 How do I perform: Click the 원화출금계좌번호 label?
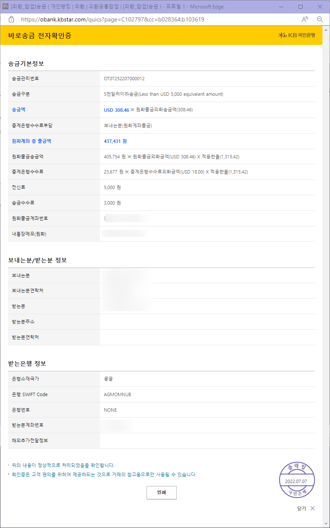coord(30,218)
